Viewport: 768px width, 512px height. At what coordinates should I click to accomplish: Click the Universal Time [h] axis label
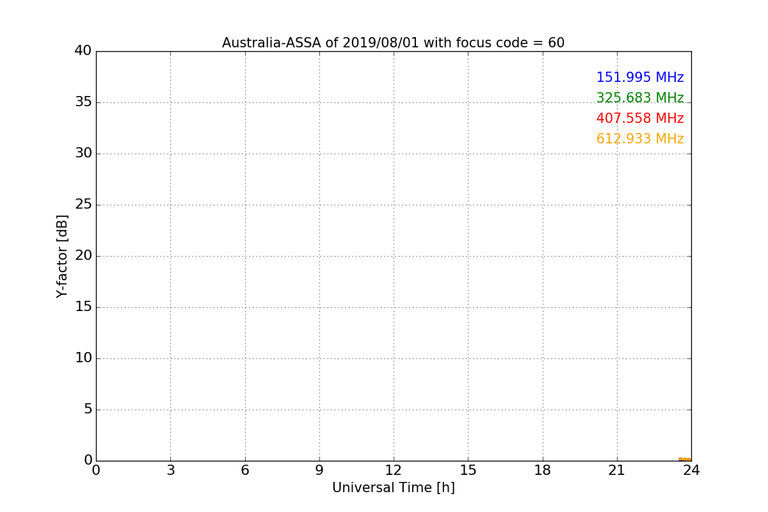[x=393, y=488]
